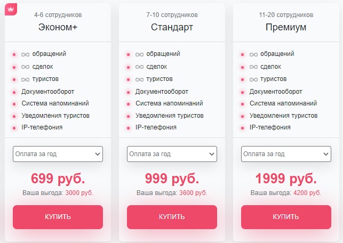The width and height of the screenshot is (343, 243).
Task: Click infinity icon beside туристов in Эконом+ plan
Action: tap(26, 79)
